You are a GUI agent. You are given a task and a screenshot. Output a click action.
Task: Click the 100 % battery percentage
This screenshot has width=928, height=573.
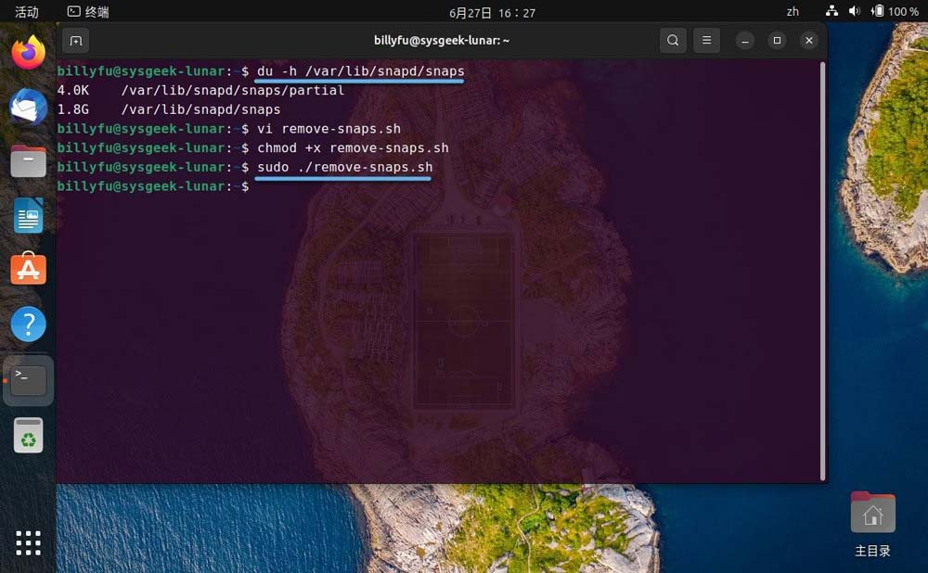(903, 12)
